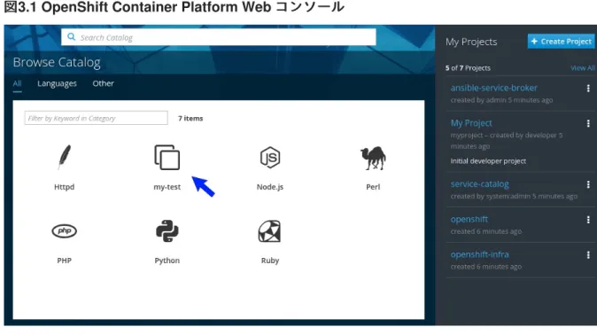Screen dimensions: 597x335
Task: Open kebab menu for openshift-infra
Action: (588, 255)
